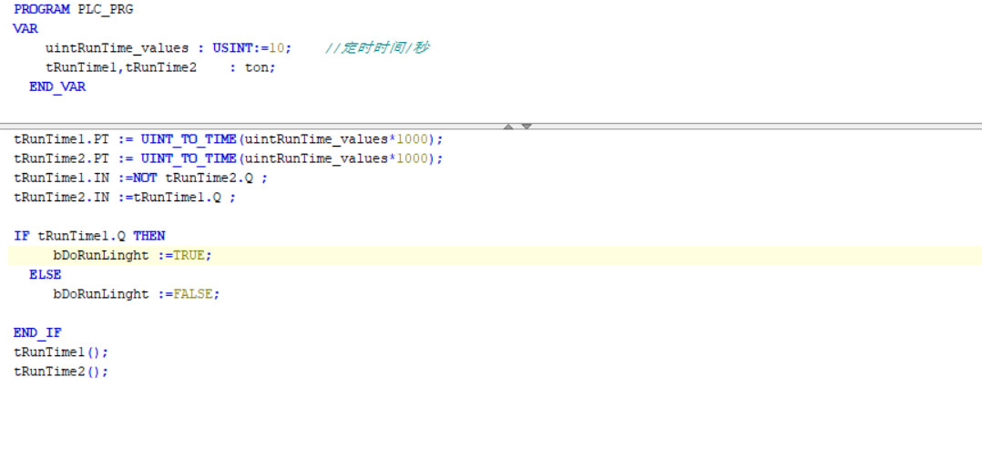The image size is (982, 469).
Task: Click TRUE in the highlighted bDoRunLinght line
Action: tap(189, 256)
